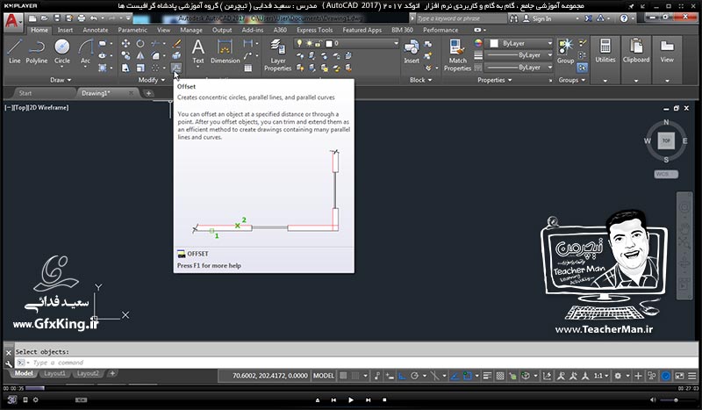Select the Offset tool icon
This screenshot has height=410, width=702.
(176, 68)
